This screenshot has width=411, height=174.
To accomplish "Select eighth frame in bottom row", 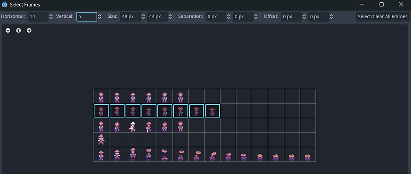I will pyautogui.click(x=212, y=154).
